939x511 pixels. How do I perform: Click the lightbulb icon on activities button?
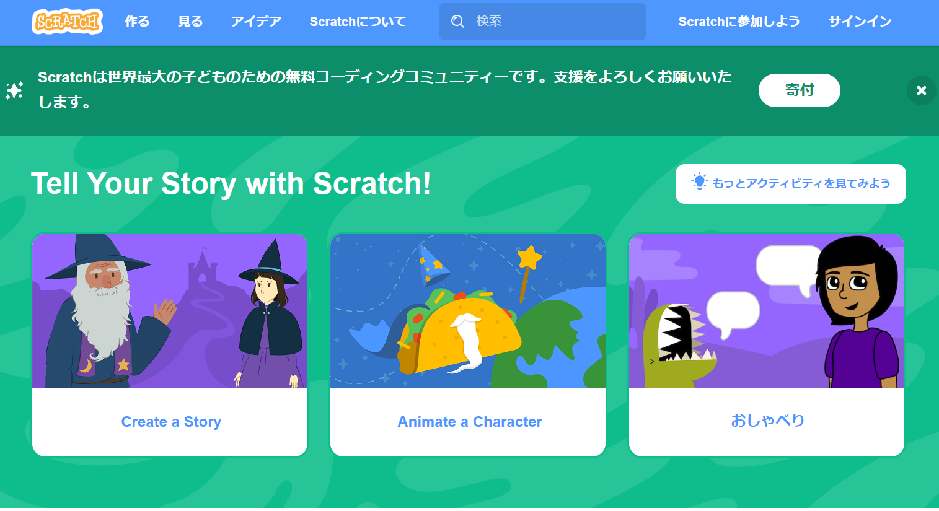pos(699,181)
